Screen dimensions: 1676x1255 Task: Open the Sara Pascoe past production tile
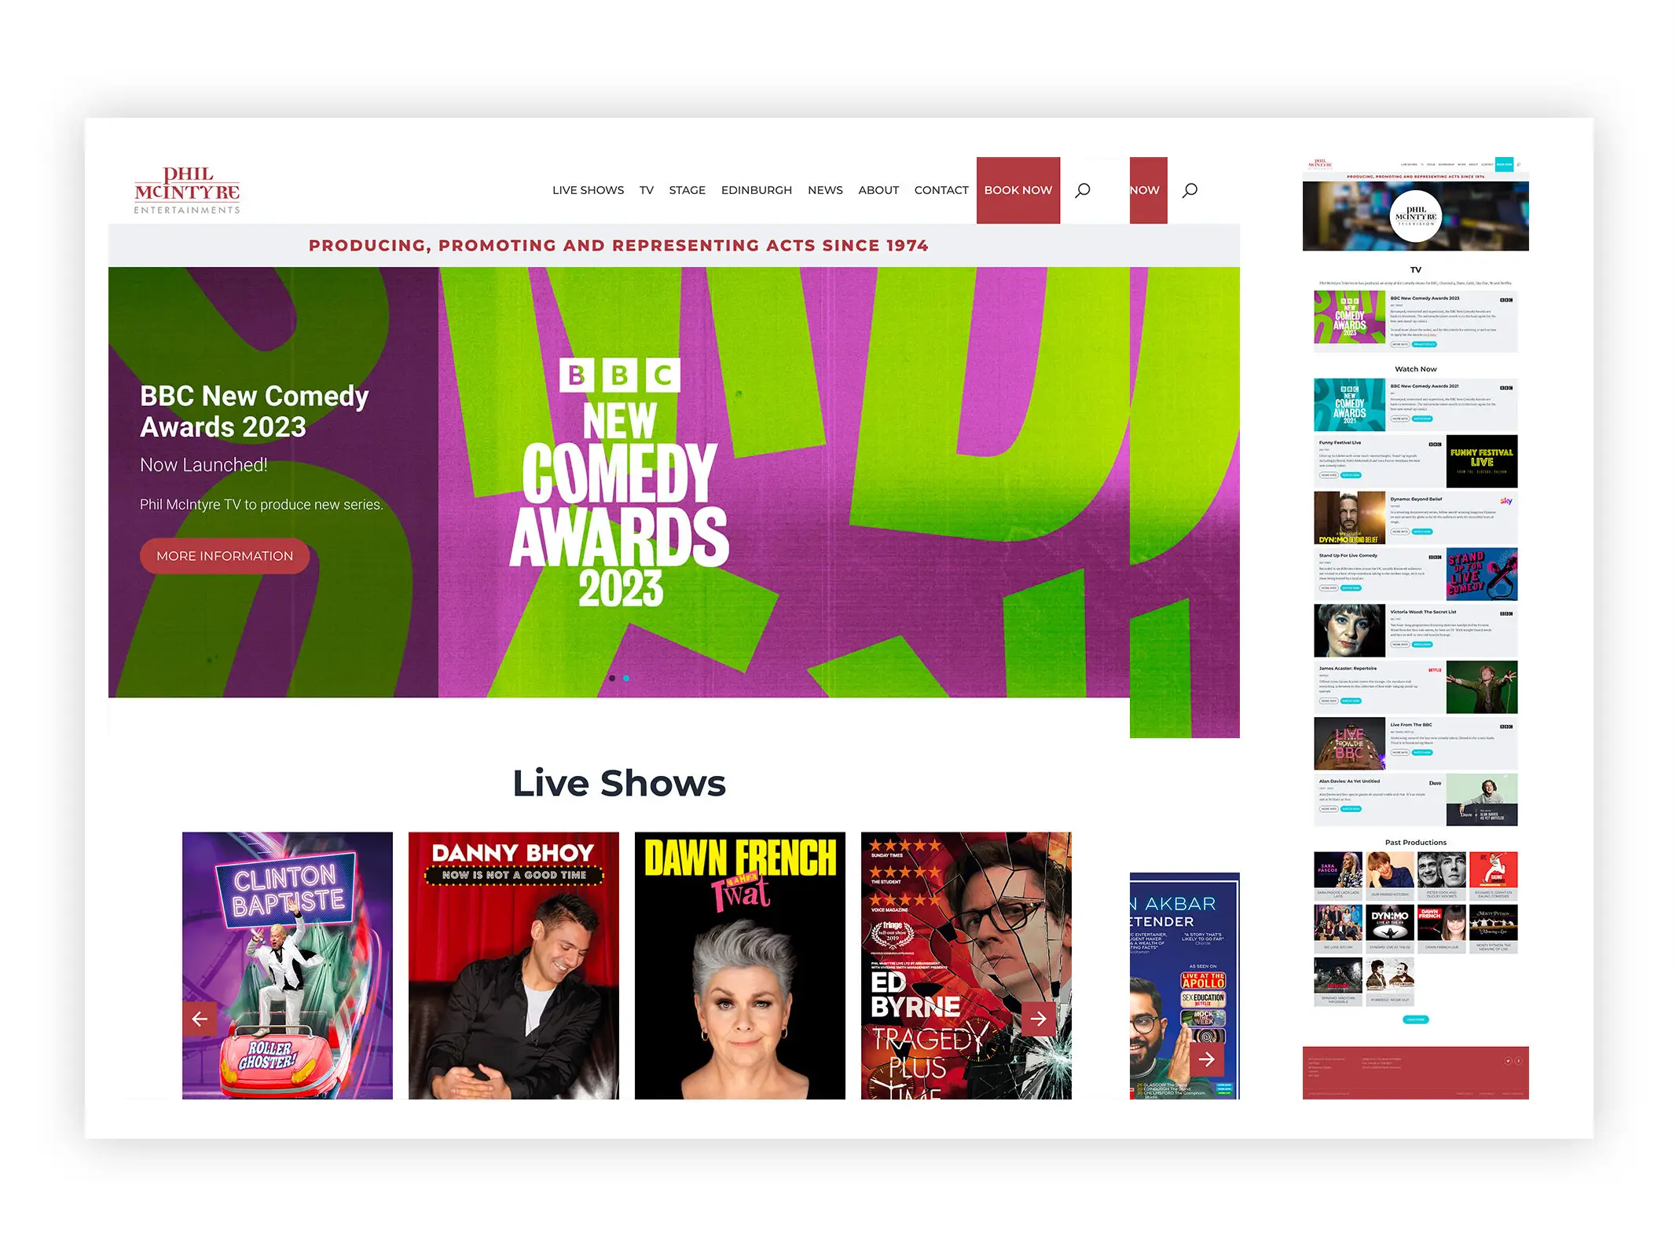[x=1338, y=876]
